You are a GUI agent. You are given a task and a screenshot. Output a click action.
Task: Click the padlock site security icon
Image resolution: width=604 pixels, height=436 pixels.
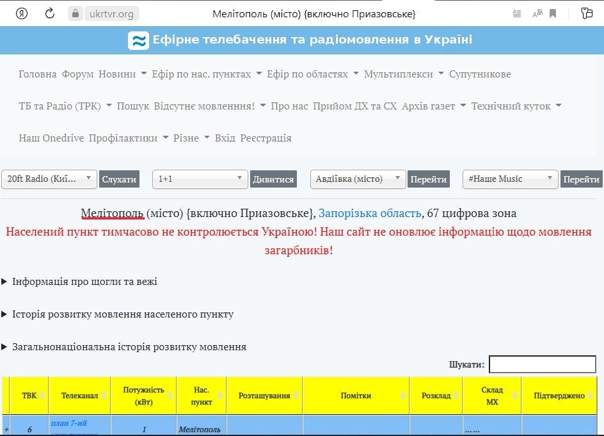[75, 14]
